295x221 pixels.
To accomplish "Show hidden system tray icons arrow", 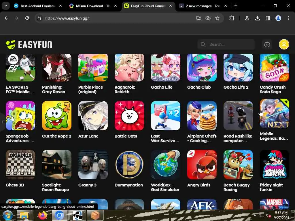I will click(x=255, y=215).
